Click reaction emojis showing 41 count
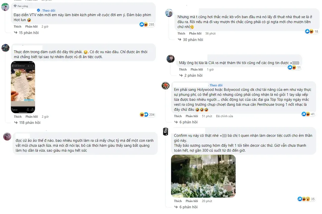322x214 pixels. tap(306, 114)
